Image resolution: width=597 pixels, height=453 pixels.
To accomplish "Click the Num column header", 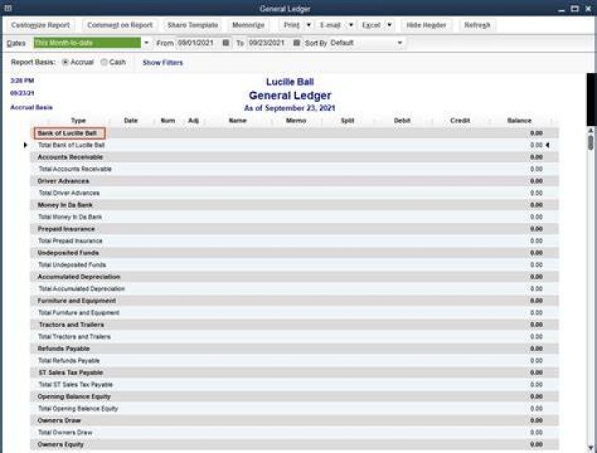I will coord(167,121).
